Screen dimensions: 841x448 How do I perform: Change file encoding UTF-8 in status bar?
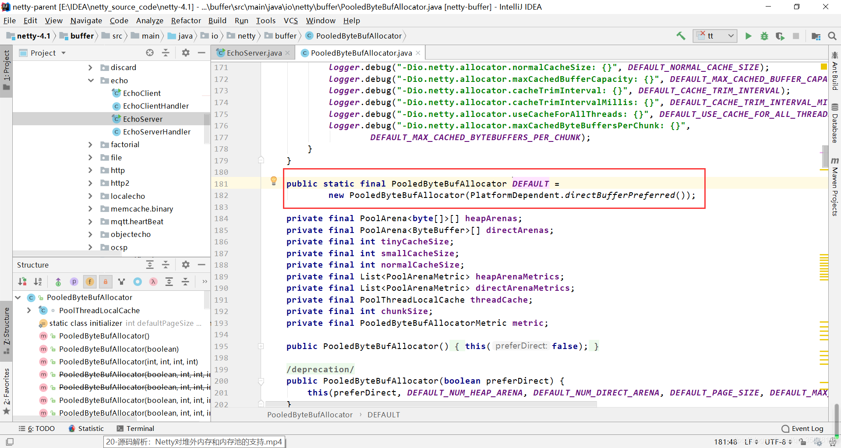click(778, 442)
